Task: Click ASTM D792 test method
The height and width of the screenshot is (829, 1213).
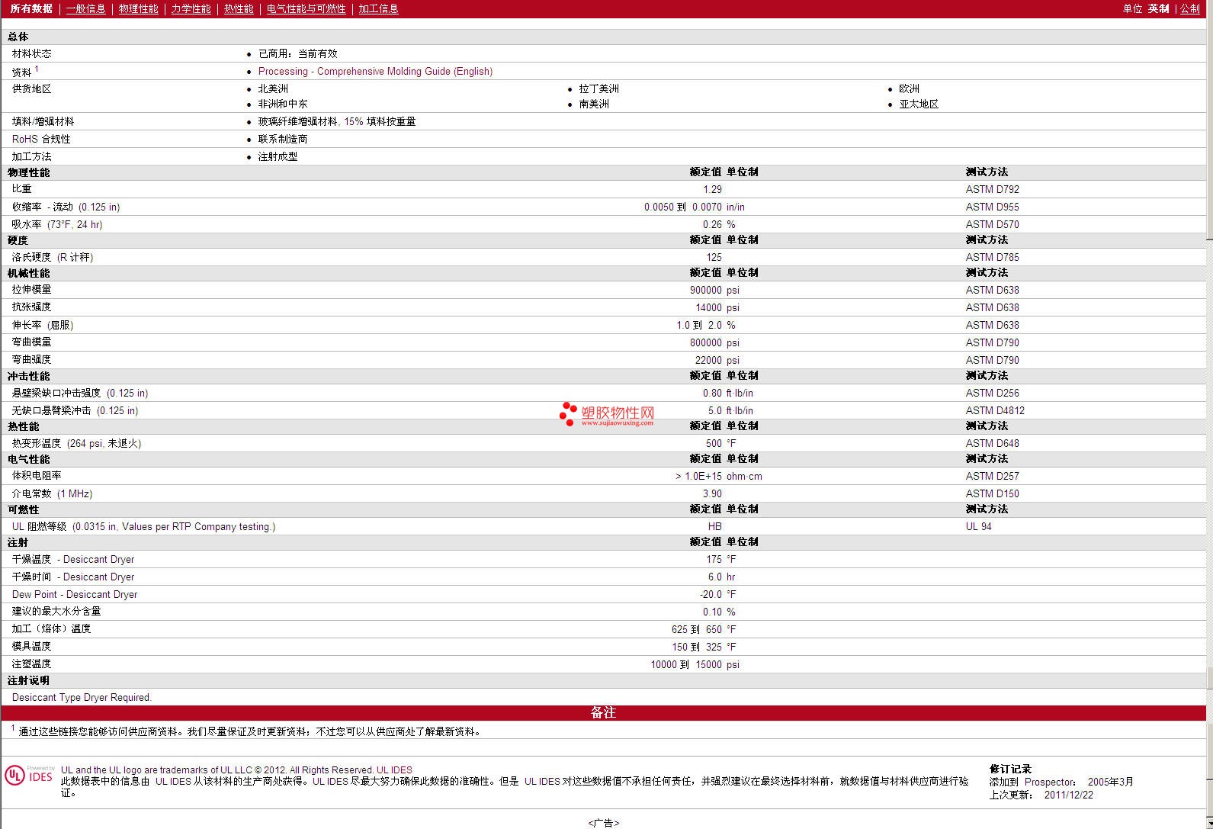Action: pos(992,189)
